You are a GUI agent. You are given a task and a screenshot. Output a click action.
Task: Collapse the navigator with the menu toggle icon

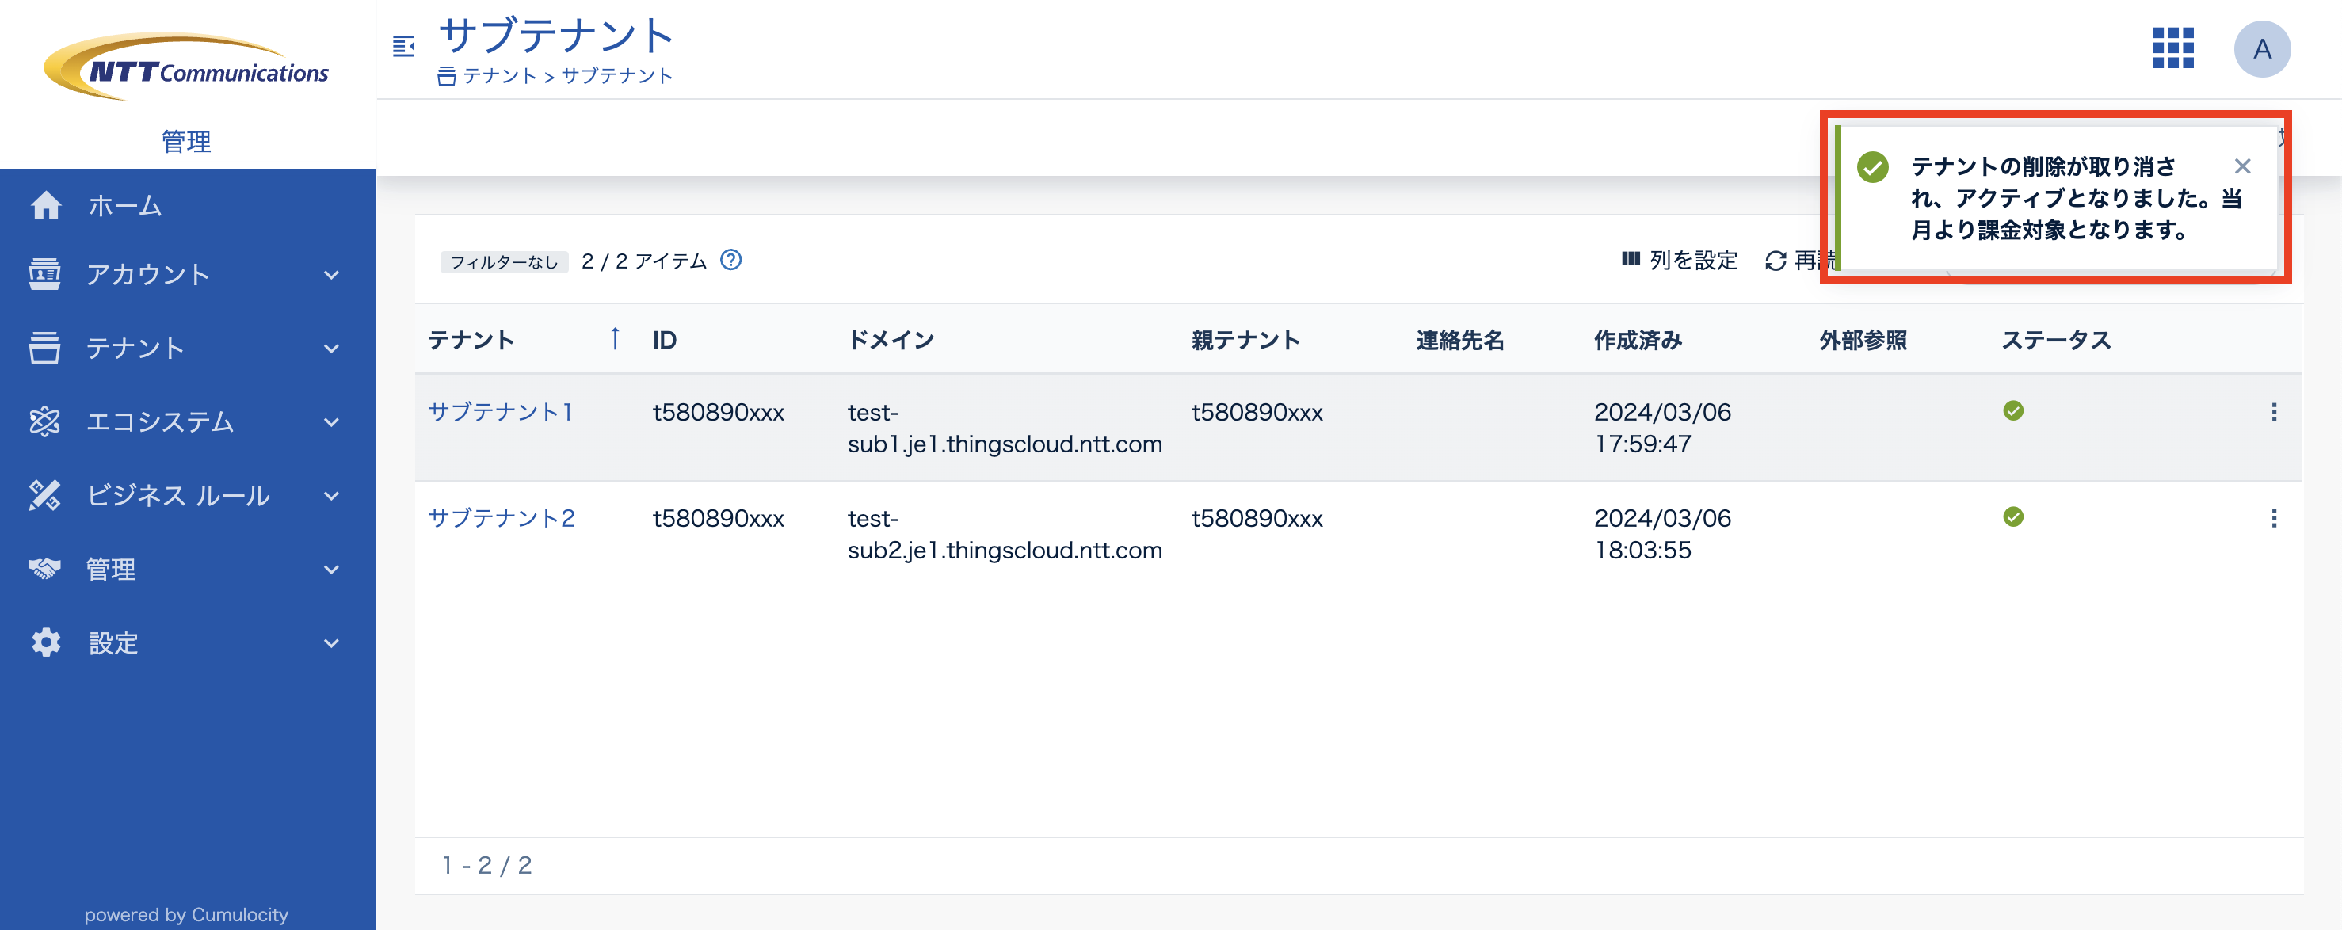(403, 45)
